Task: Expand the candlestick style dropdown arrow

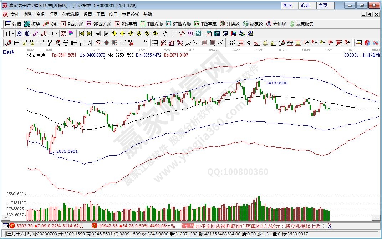Action: (57, 33)
